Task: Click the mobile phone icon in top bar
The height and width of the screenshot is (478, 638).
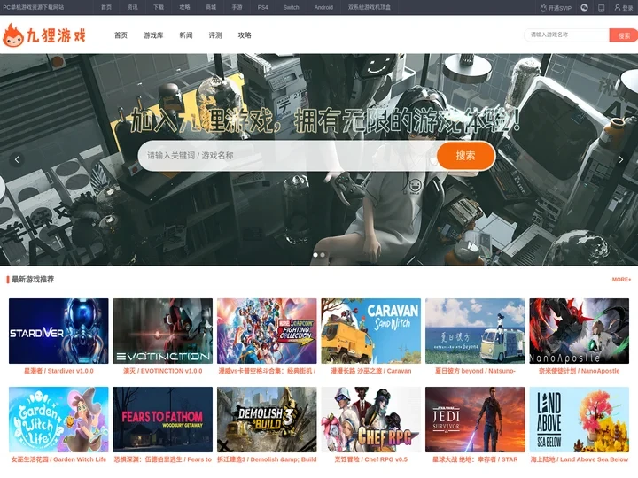Action: [601, 7]
